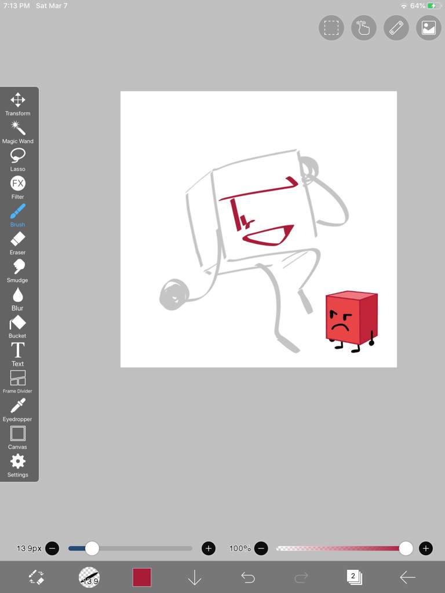Undo the last stroke

click(x=248, y=577)
